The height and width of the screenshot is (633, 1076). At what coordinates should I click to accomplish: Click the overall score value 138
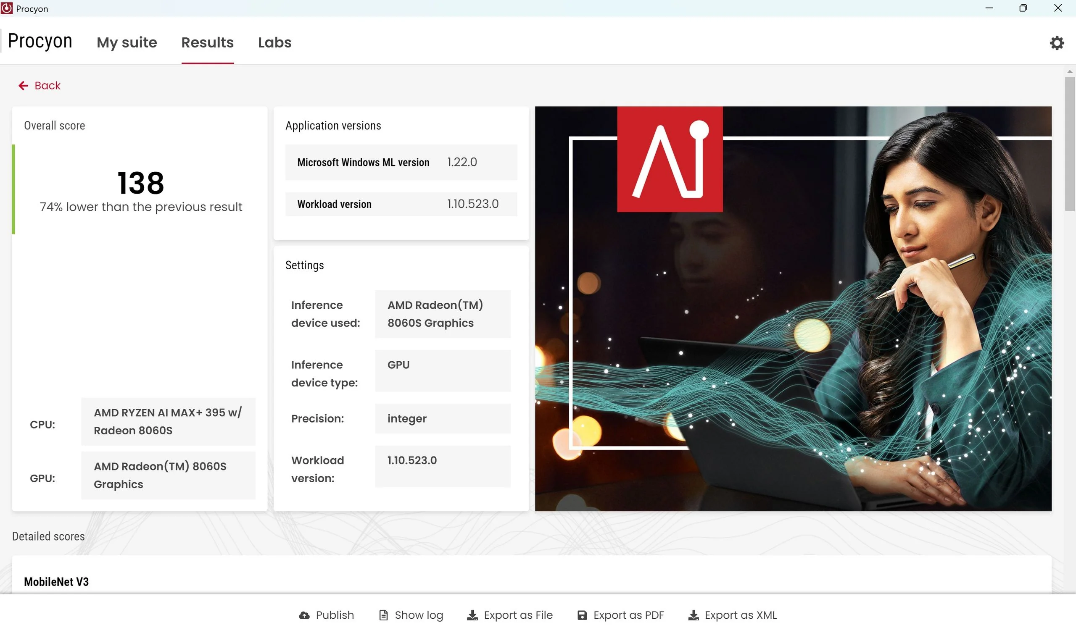pyautogui.click(x=140, y=183)
